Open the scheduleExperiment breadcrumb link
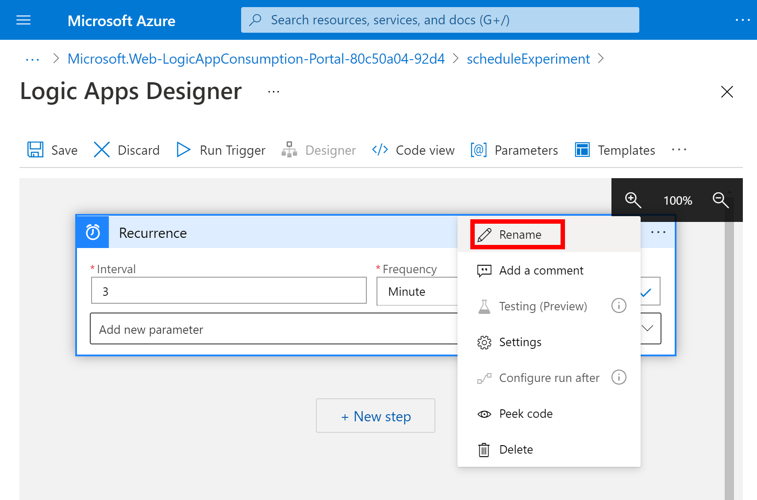The image size is (757, 500). point(528,58)
